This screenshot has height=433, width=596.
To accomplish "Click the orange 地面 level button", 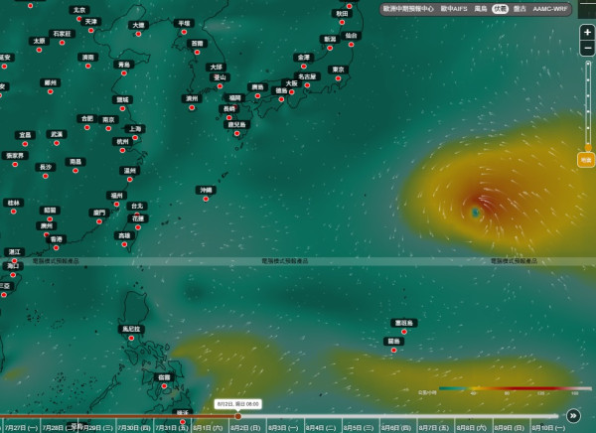I will (586, 160).
